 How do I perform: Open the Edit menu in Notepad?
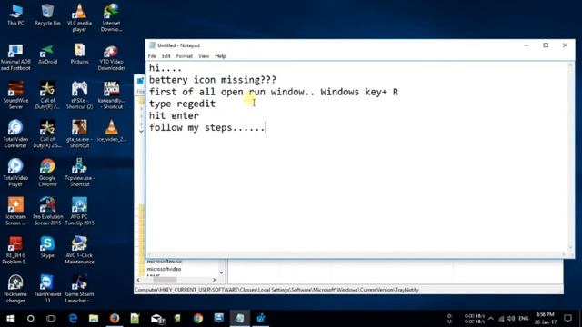[166, 56]
